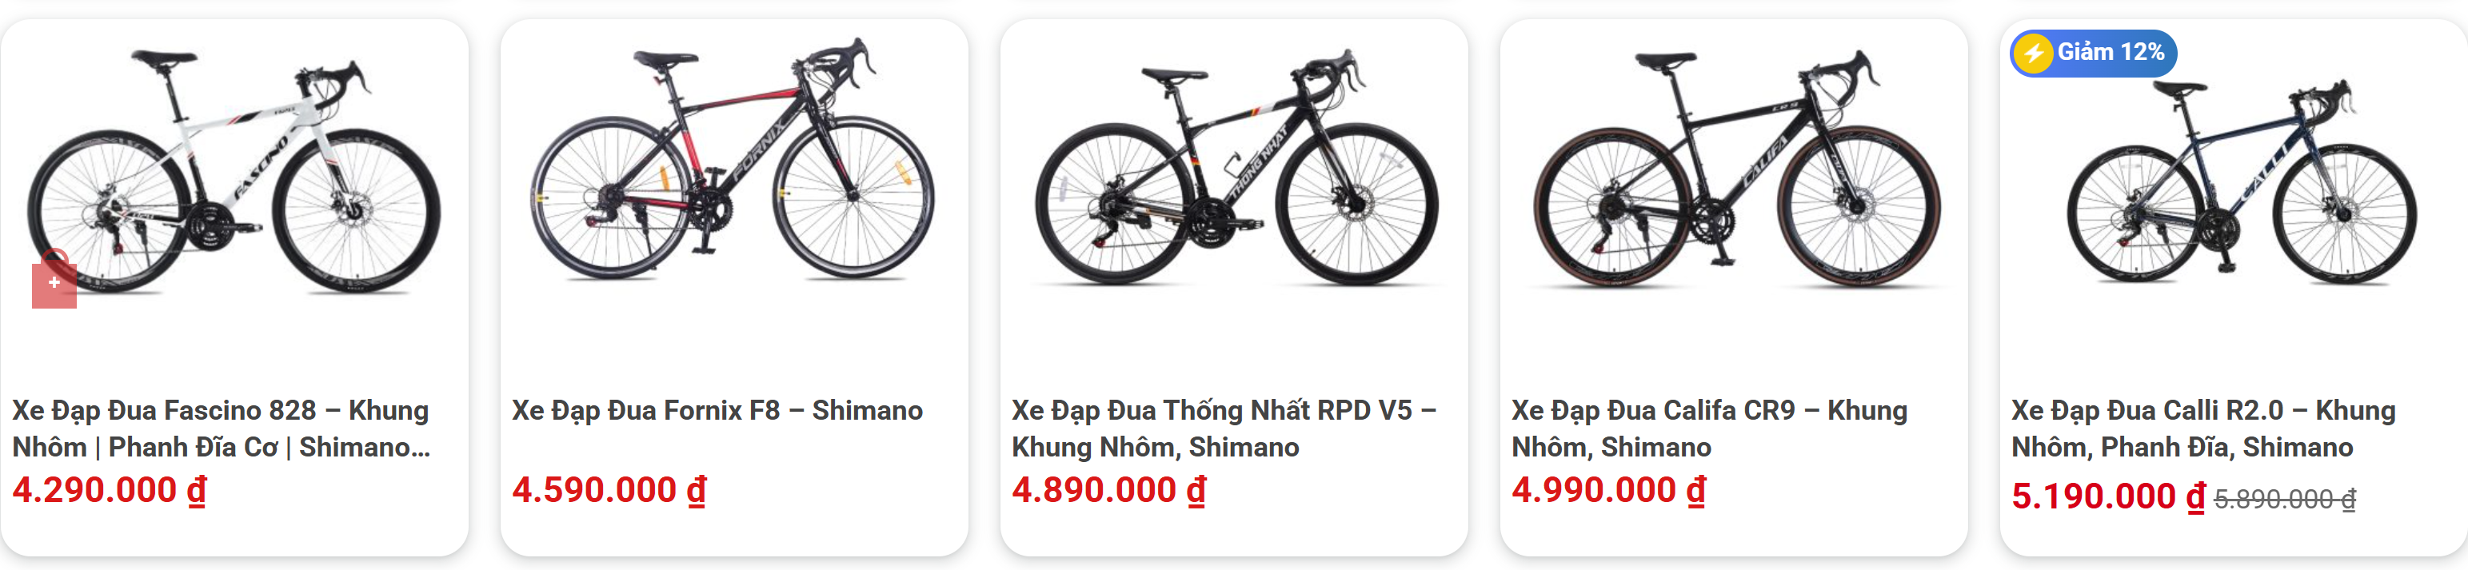Screen dimensions: 2468x570
Task: View the Thống Nhất RPD V5 bike image
Action: coord(1234,173)
